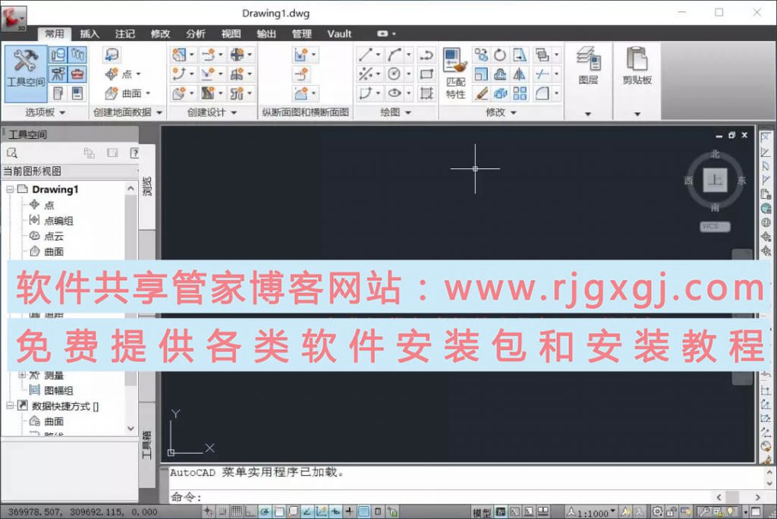This screenshot has height=519, width=777.
Task: Select the Rotate modify tool
Action: coord(500,55)
